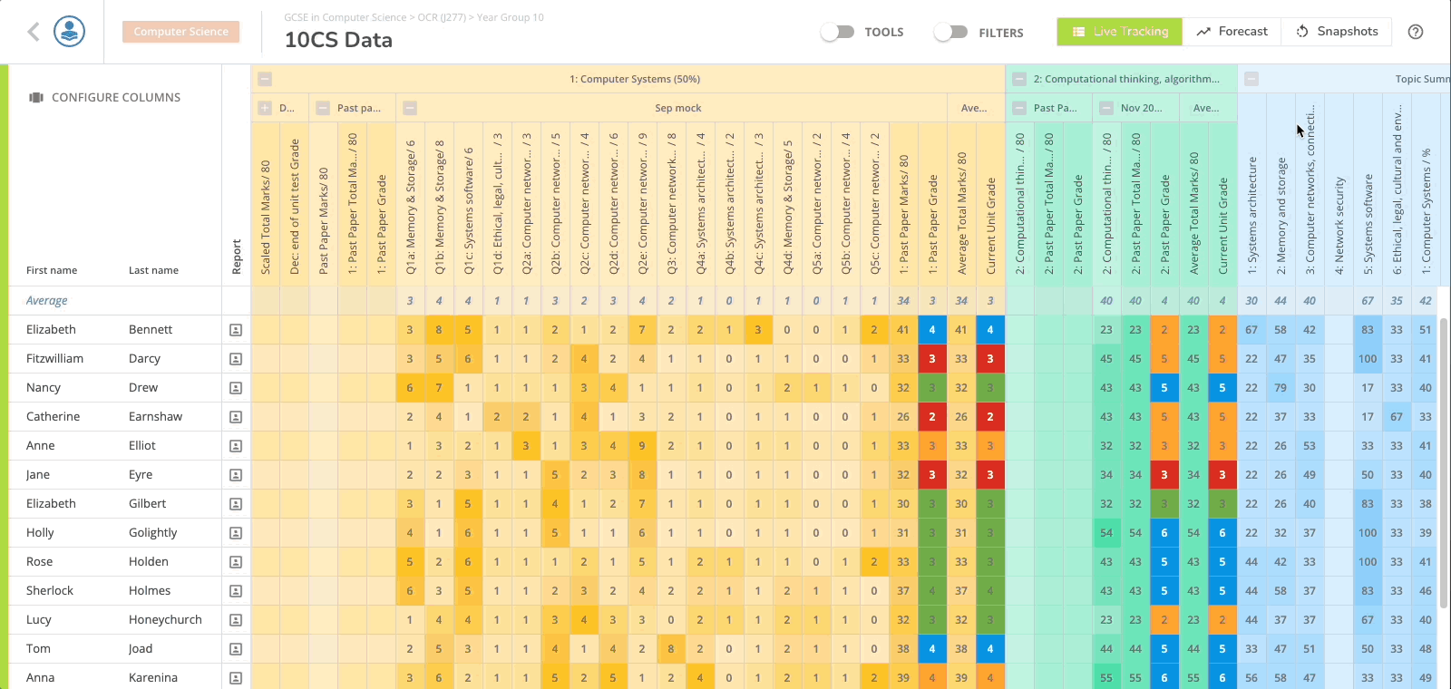The image size is (1451, 689).
Task: Click the Configure Columns icon
Action: pos(36,98)
